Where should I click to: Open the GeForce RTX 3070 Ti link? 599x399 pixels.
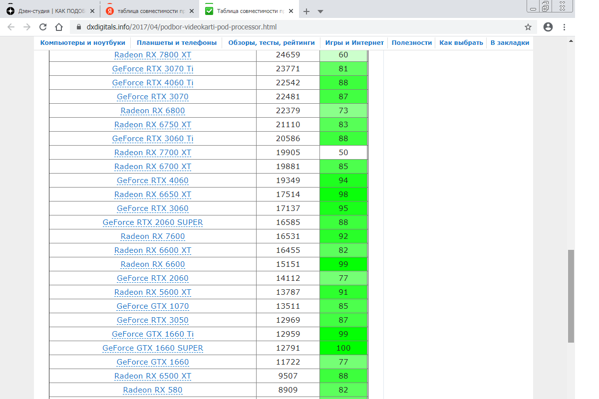coord(153,69)
